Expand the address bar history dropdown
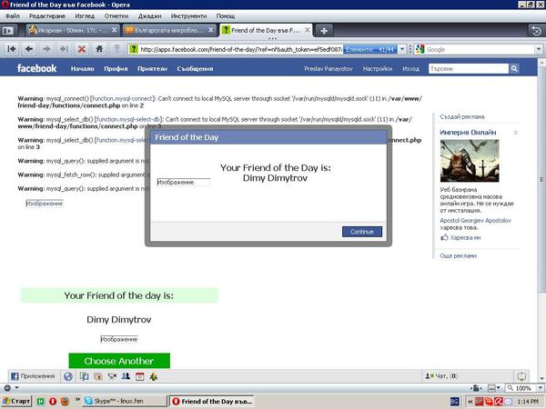This screenshot has width=546, height=409. click(402, 49)
